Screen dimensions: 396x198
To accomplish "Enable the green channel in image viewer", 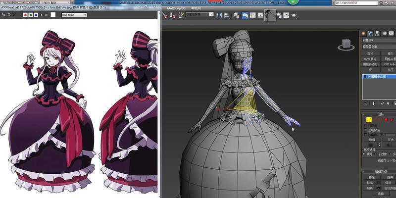I will [x=31, y=15].
